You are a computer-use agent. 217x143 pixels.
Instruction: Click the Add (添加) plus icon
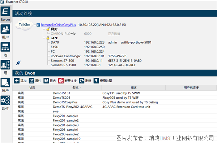(17, 81)
